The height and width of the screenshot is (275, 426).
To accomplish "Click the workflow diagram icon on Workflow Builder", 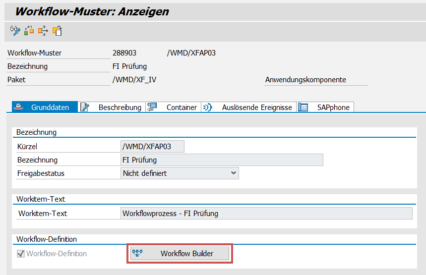I will pyautogui.click(x=137, y=253).
